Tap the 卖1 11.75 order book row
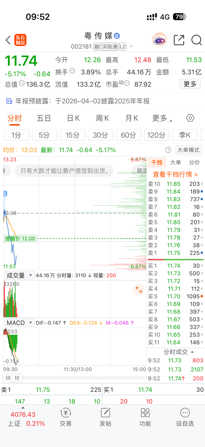This screenshot has width=205, height=447. [175, 253]
